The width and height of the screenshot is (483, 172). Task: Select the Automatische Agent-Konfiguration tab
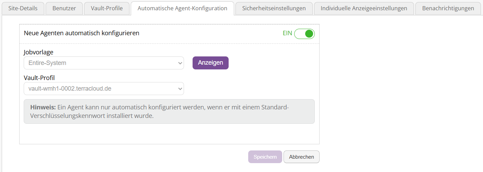coord(182,8)
